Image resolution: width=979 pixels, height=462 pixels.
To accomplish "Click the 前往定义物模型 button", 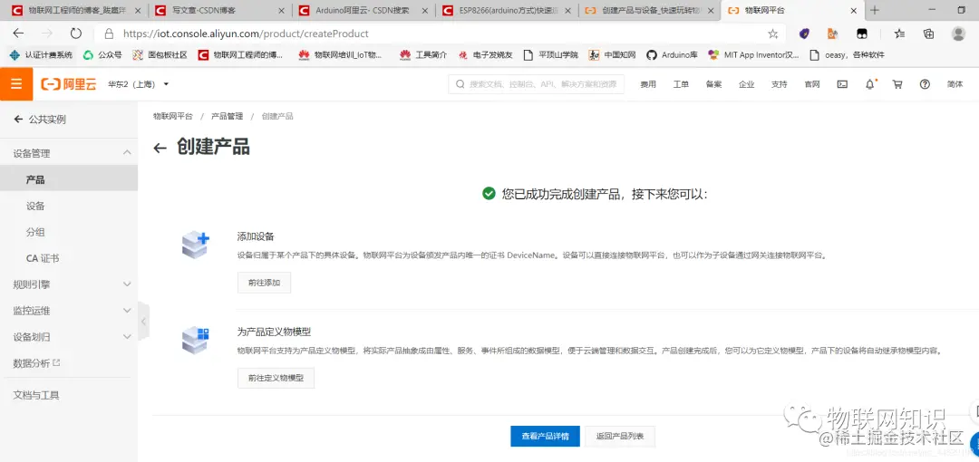I will (x=276, y=379).
